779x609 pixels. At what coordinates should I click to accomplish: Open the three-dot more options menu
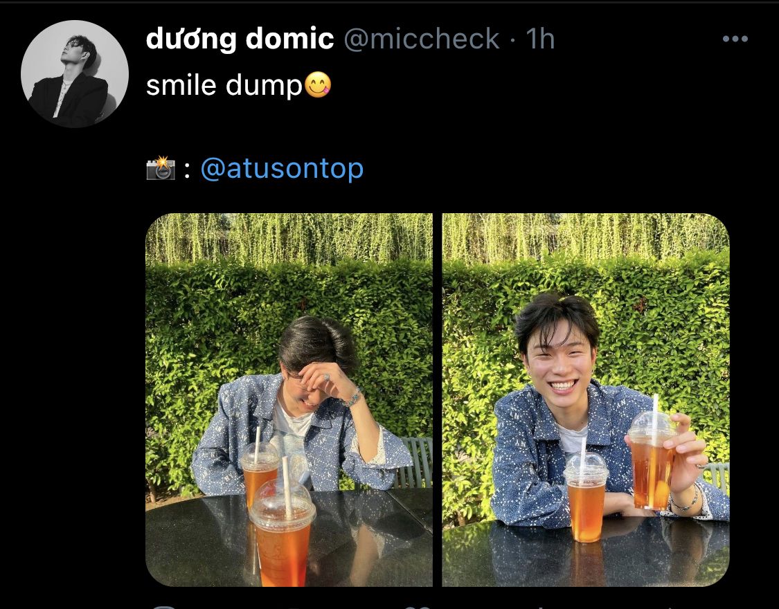(735, 39)
